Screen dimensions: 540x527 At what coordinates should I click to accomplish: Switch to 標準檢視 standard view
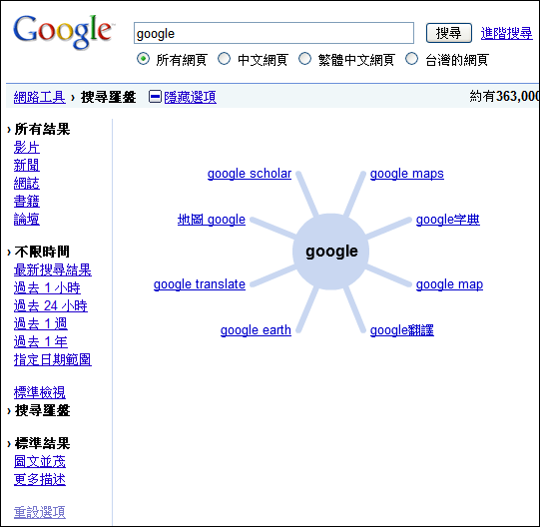[x=40, y=392]
